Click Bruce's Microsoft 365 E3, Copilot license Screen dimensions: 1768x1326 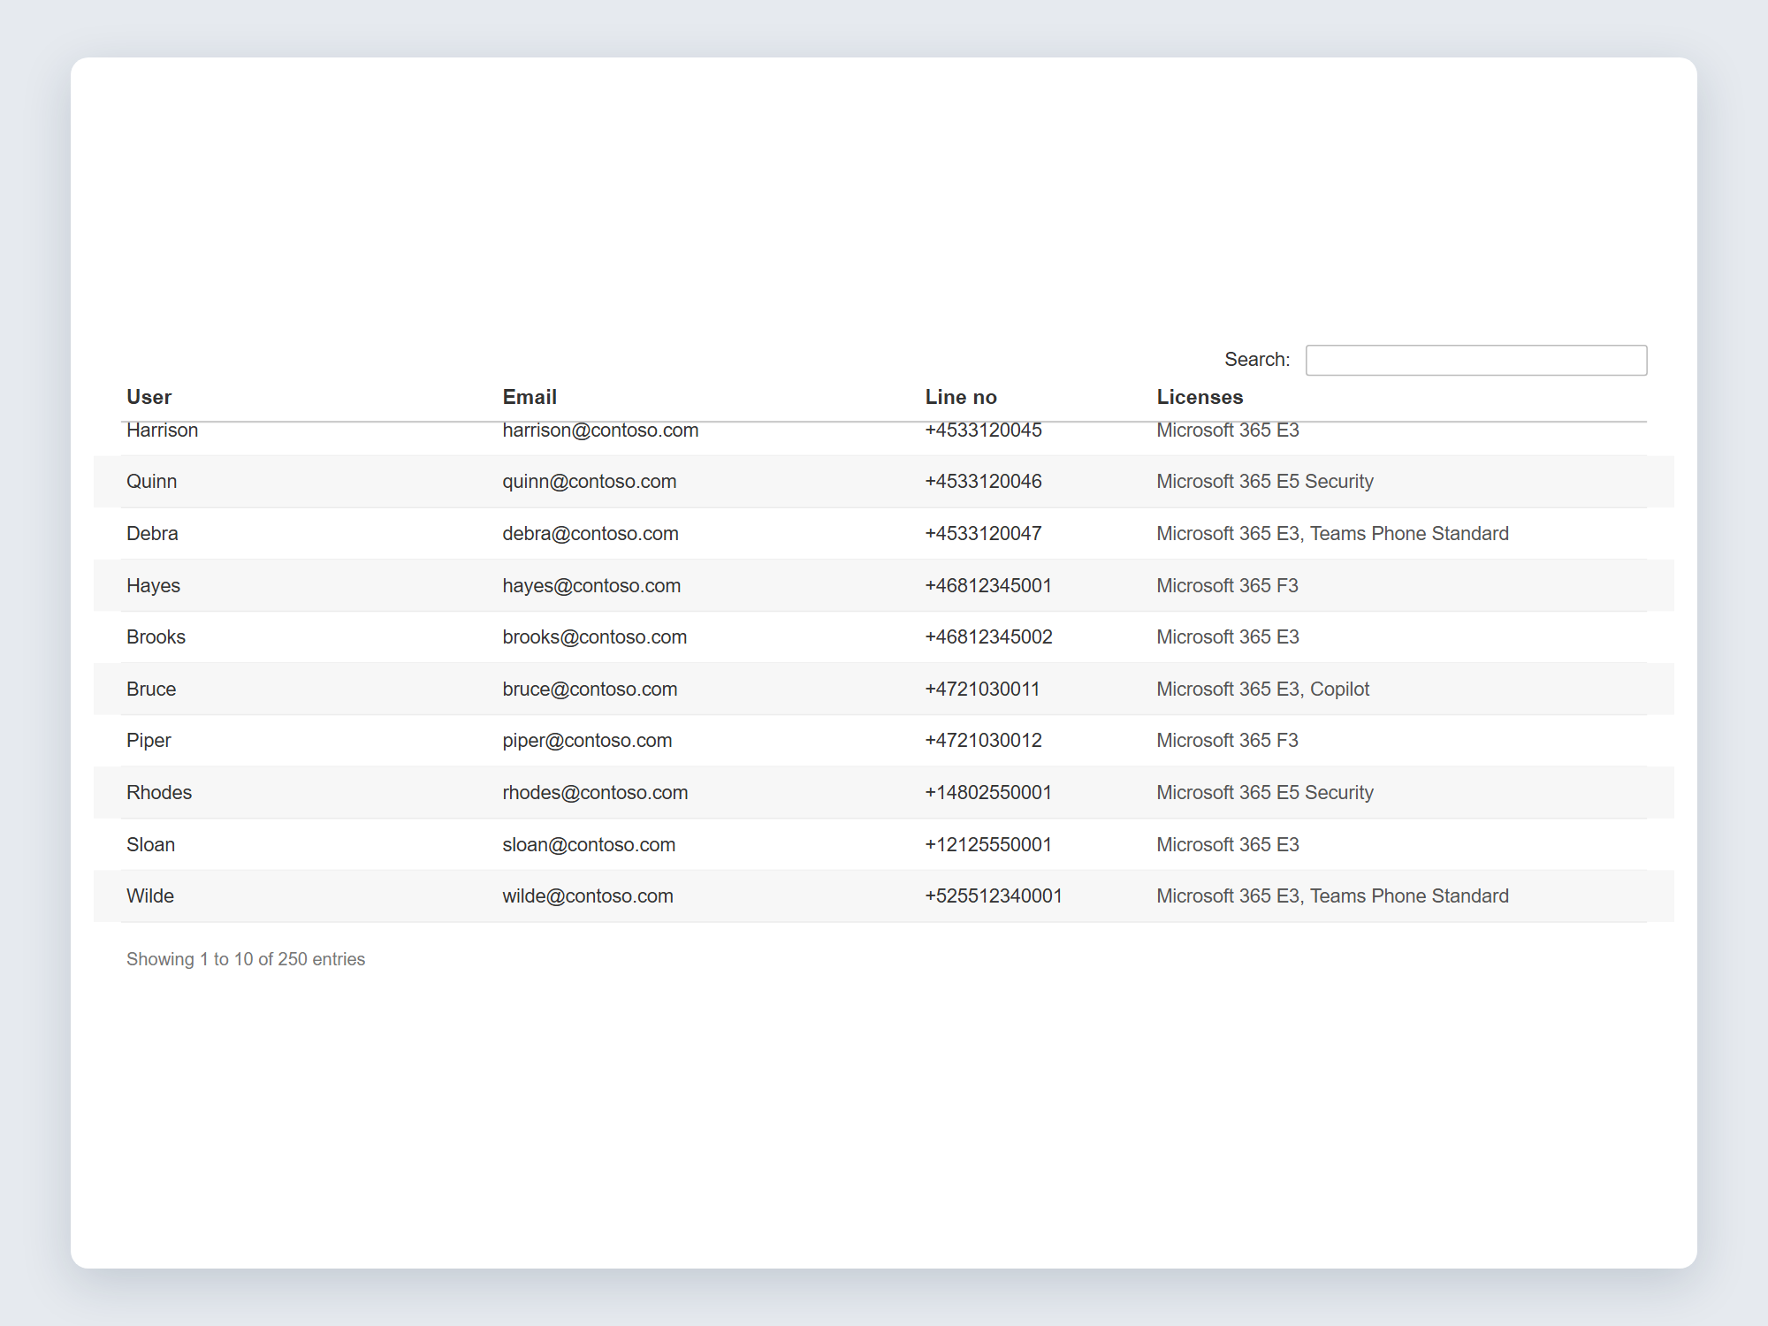[x=1262, y=690]
